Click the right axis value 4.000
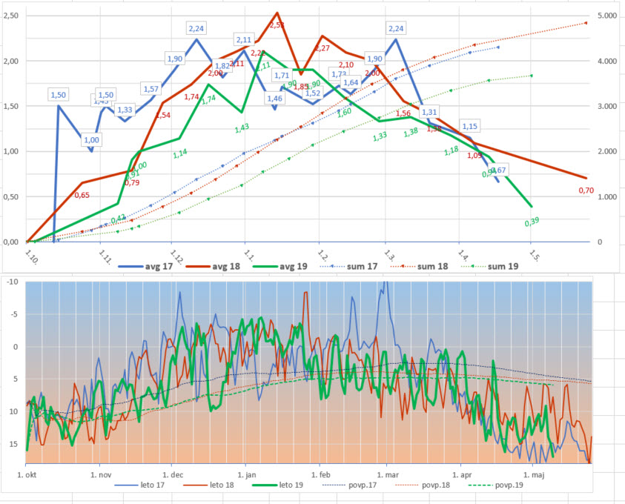Image resolution: width=625 pixels, height=504 pixels. point(607,61)
